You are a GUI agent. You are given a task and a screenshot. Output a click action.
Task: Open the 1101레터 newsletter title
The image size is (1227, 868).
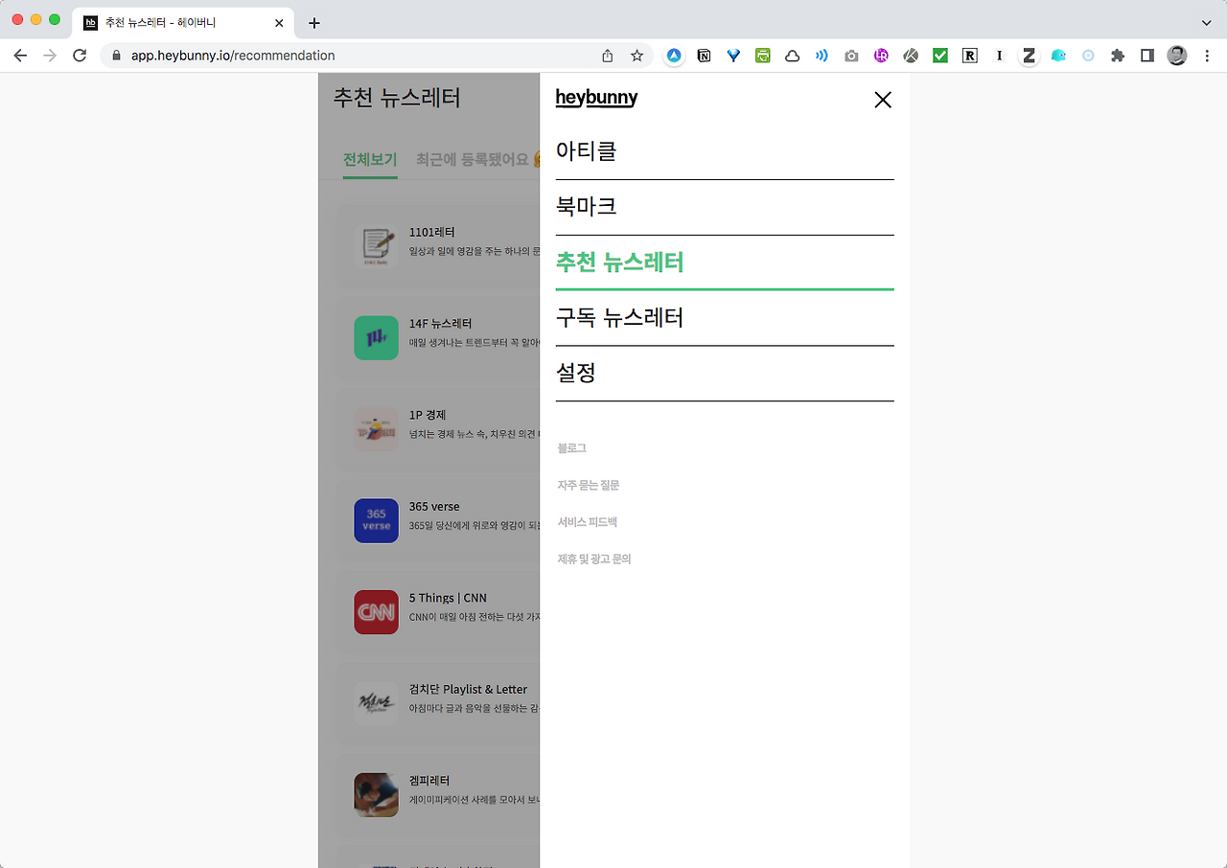pos(431,233)
